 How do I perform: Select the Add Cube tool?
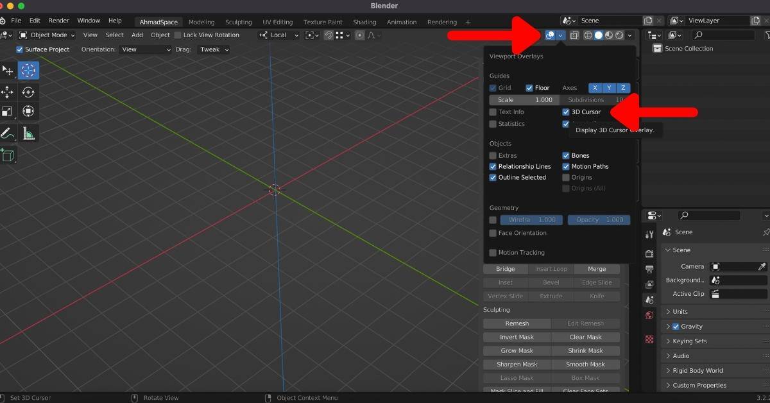pyautogui.click(x=8, y=155)
